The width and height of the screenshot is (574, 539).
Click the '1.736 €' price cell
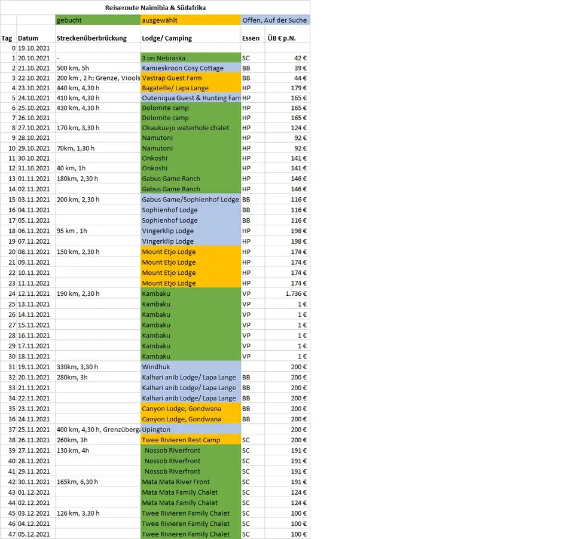[x=287, y=293]
